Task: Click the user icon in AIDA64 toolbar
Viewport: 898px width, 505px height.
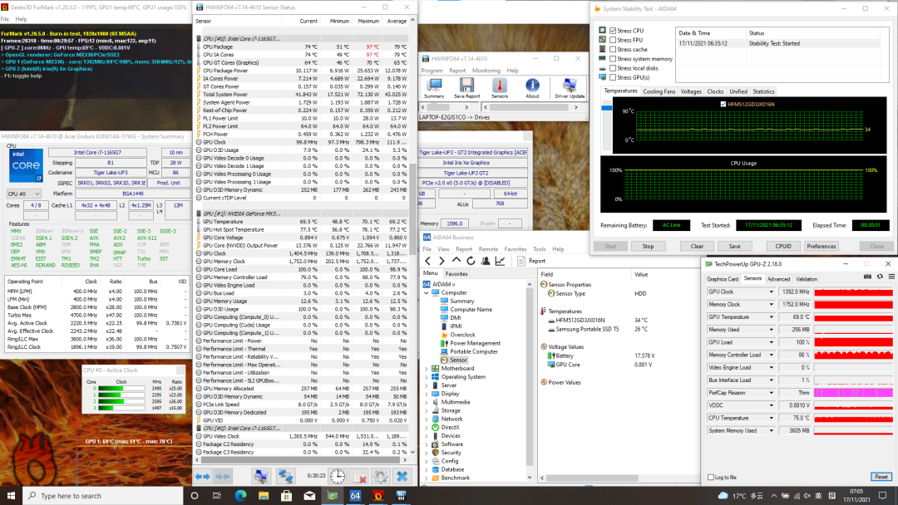Action: (x=485, y=261)
